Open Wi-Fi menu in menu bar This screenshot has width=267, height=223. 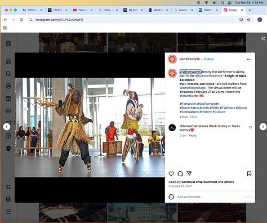click(x=206, y=3)
